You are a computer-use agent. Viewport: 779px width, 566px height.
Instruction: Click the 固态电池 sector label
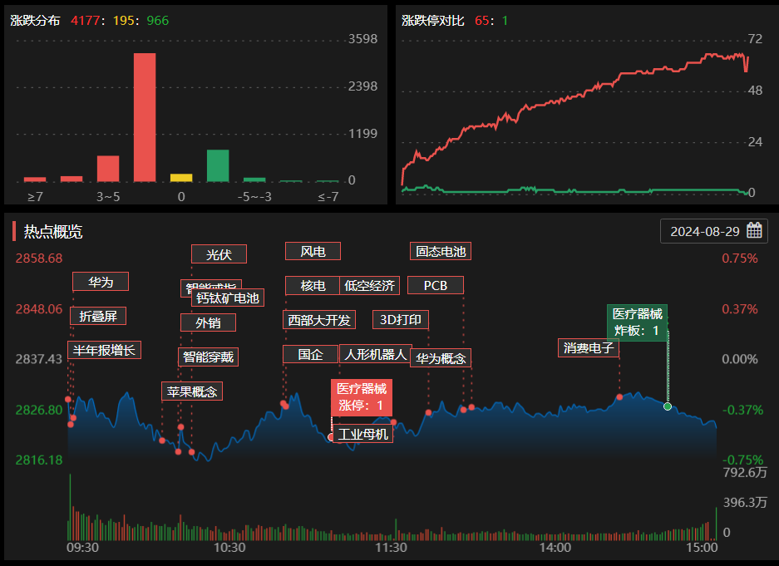point(441,251)
